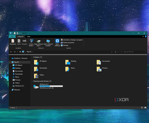Open Map network drive dropdown

(x=39, y=43)
